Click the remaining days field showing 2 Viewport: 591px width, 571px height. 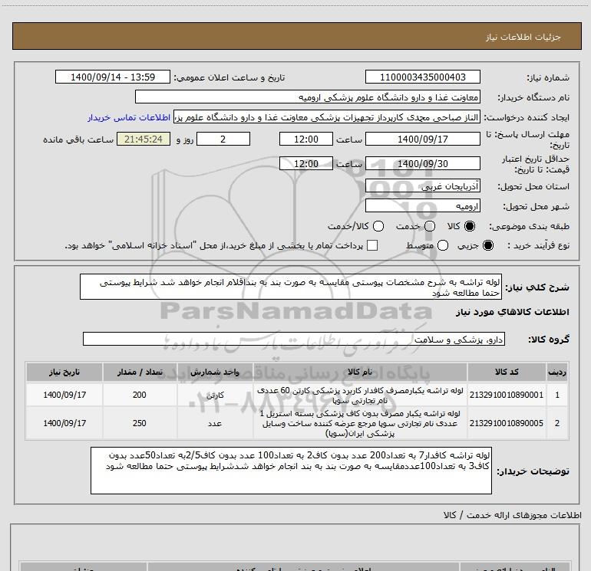tap(223, 139)
